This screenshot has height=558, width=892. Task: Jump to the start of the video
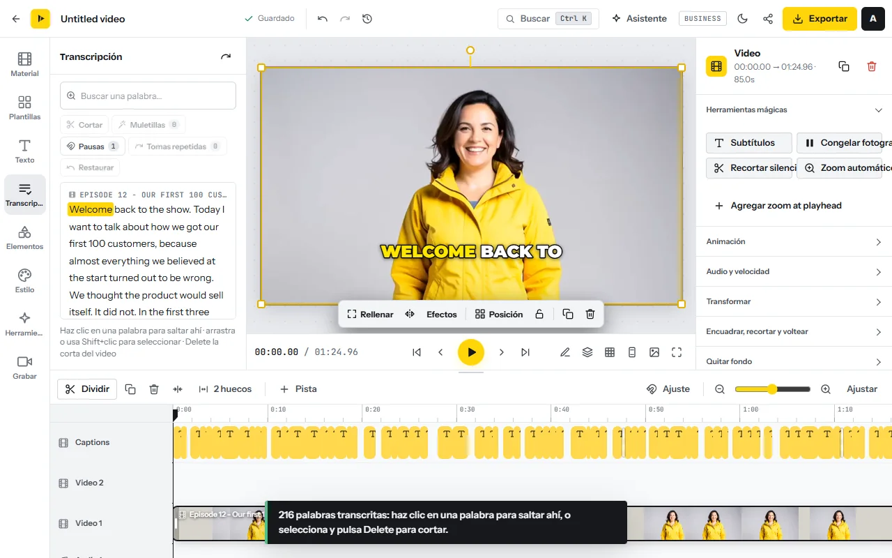coord(417,352)
